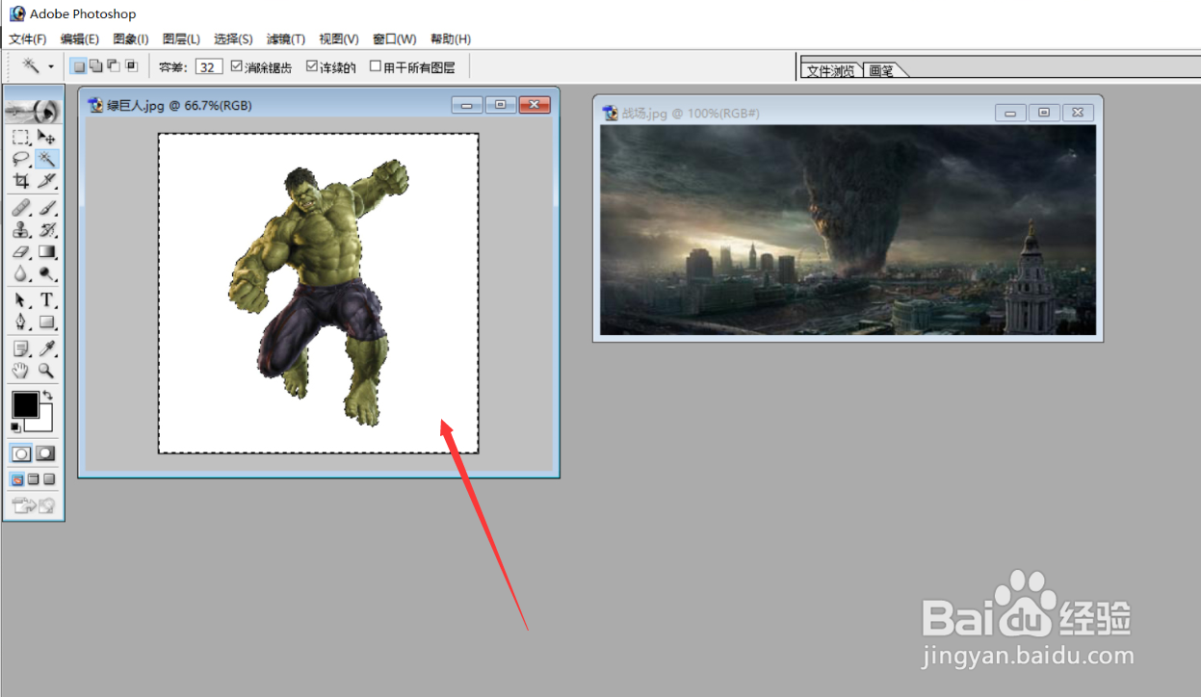Open the Magic Wand tool preset dropdown
Image resolution: width=1201 pixels, height=697 pixels.
[51, 66]
